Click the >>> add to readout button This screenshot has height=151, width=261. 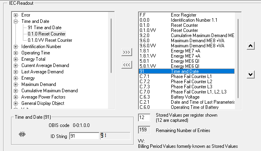pos(127,52)
